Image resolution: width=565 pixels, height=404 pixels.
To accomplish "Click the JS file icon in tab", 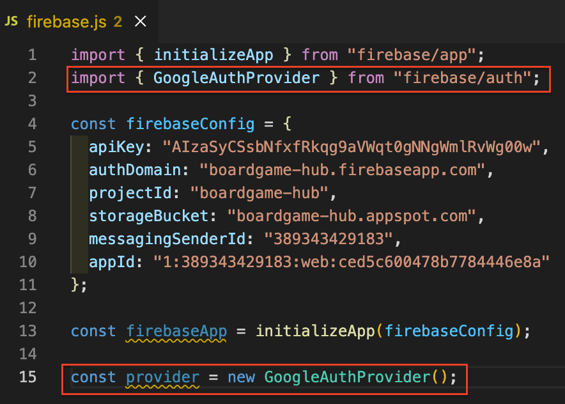I will tap(11, 21).
